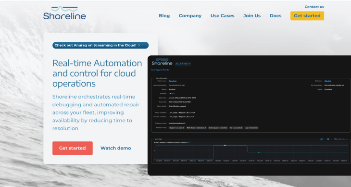Click the Contact us link
The width and height of the screenshot is (351, 187).
click(x=314, y=7)
